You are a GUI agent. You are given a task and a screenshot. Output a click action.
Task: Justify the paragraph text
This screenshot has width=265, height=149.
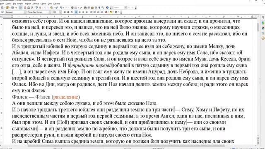pyautogui.click(x=87, y=12)
